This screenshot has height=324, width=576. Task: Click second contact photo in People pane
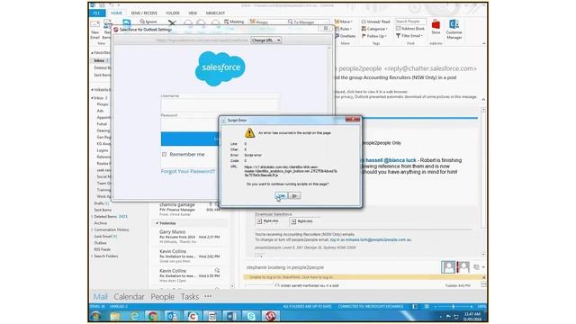pos(463,266)
